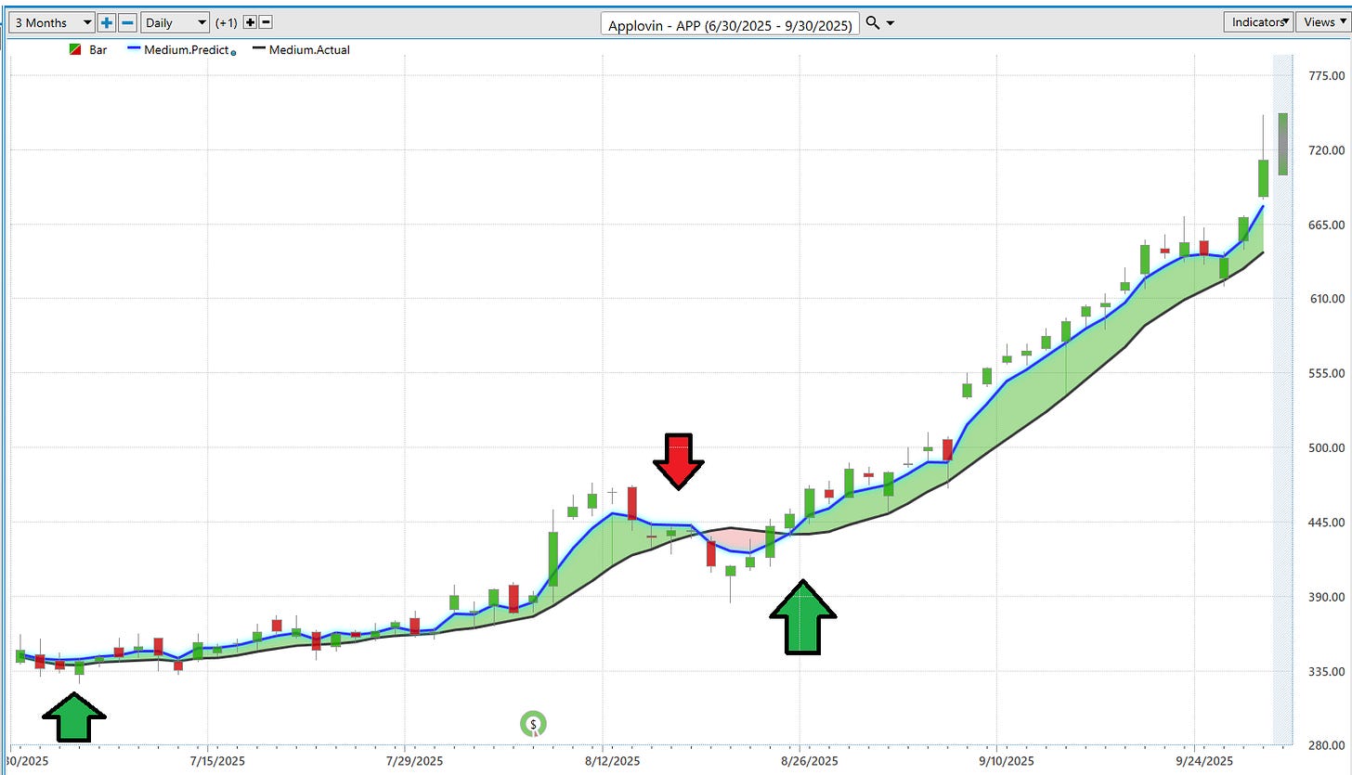Click the black minus forecast decrement button
Image resolution: width=1352 pixels, height=775 pixels.
266,22
